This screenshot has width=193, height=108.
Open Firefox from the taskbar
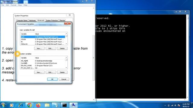coord(38,105)
